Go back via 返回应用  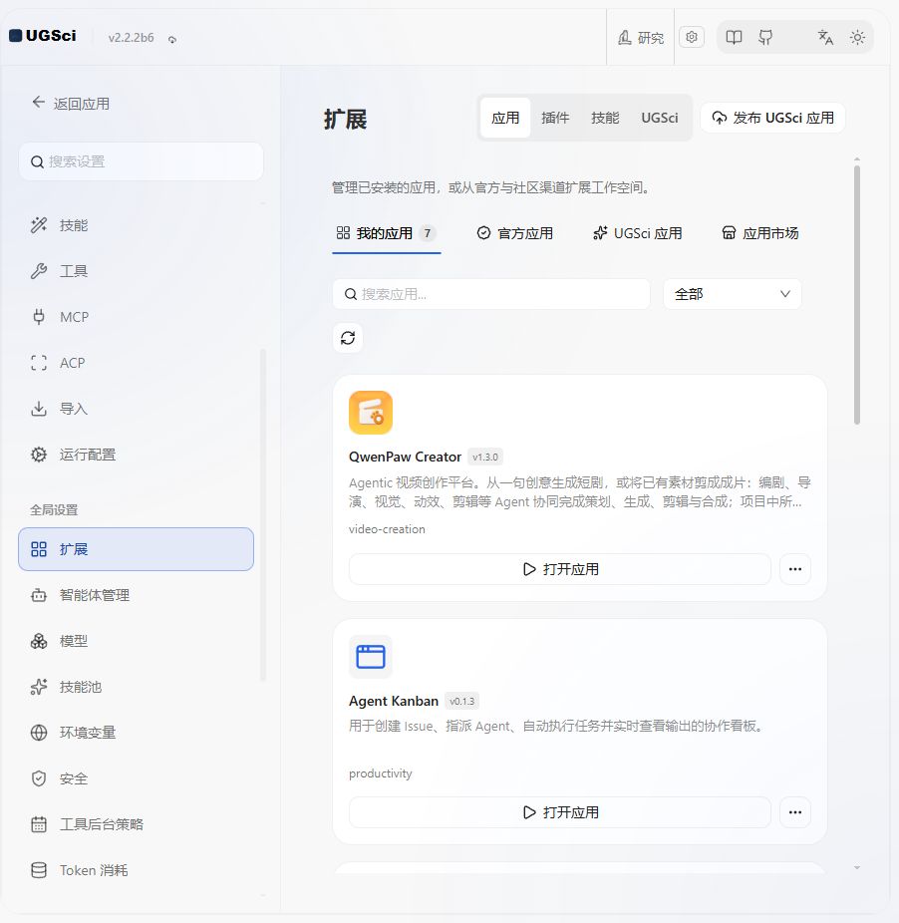click(x=71, y=104)
